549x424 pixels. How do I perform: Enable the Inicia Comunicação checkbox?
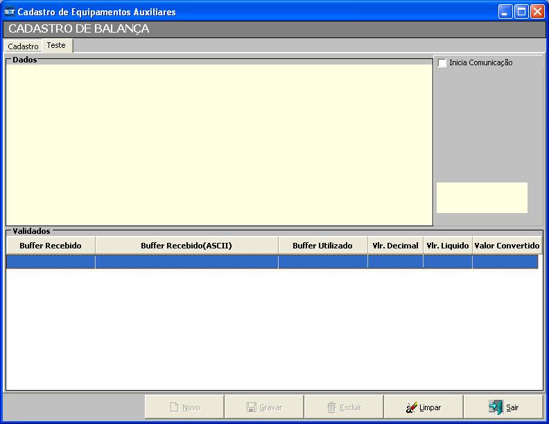[x=442, y=63]
